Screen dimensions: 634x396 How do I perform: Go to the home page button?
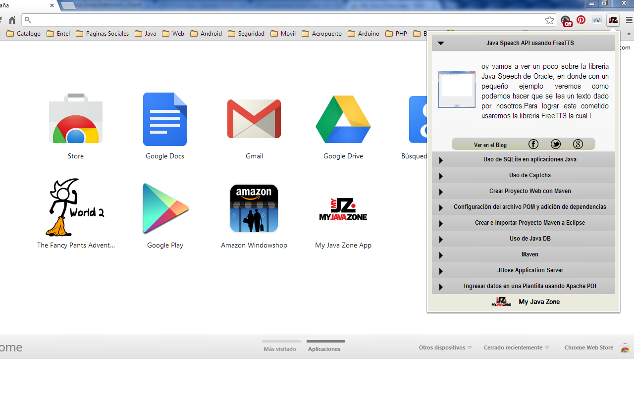pyautogui.click(x=12, y=20)
